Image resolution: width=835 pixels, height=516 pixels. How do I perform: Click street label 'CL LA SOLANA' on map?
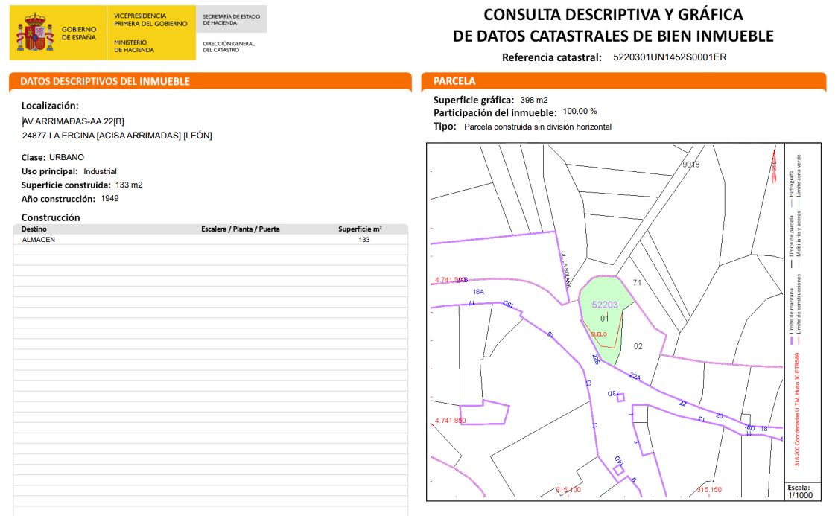[565, 270]
